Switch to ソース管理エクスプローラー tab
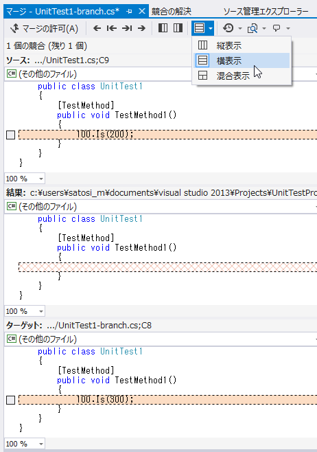Screen dimensions: 317x452 coord(266,12)
